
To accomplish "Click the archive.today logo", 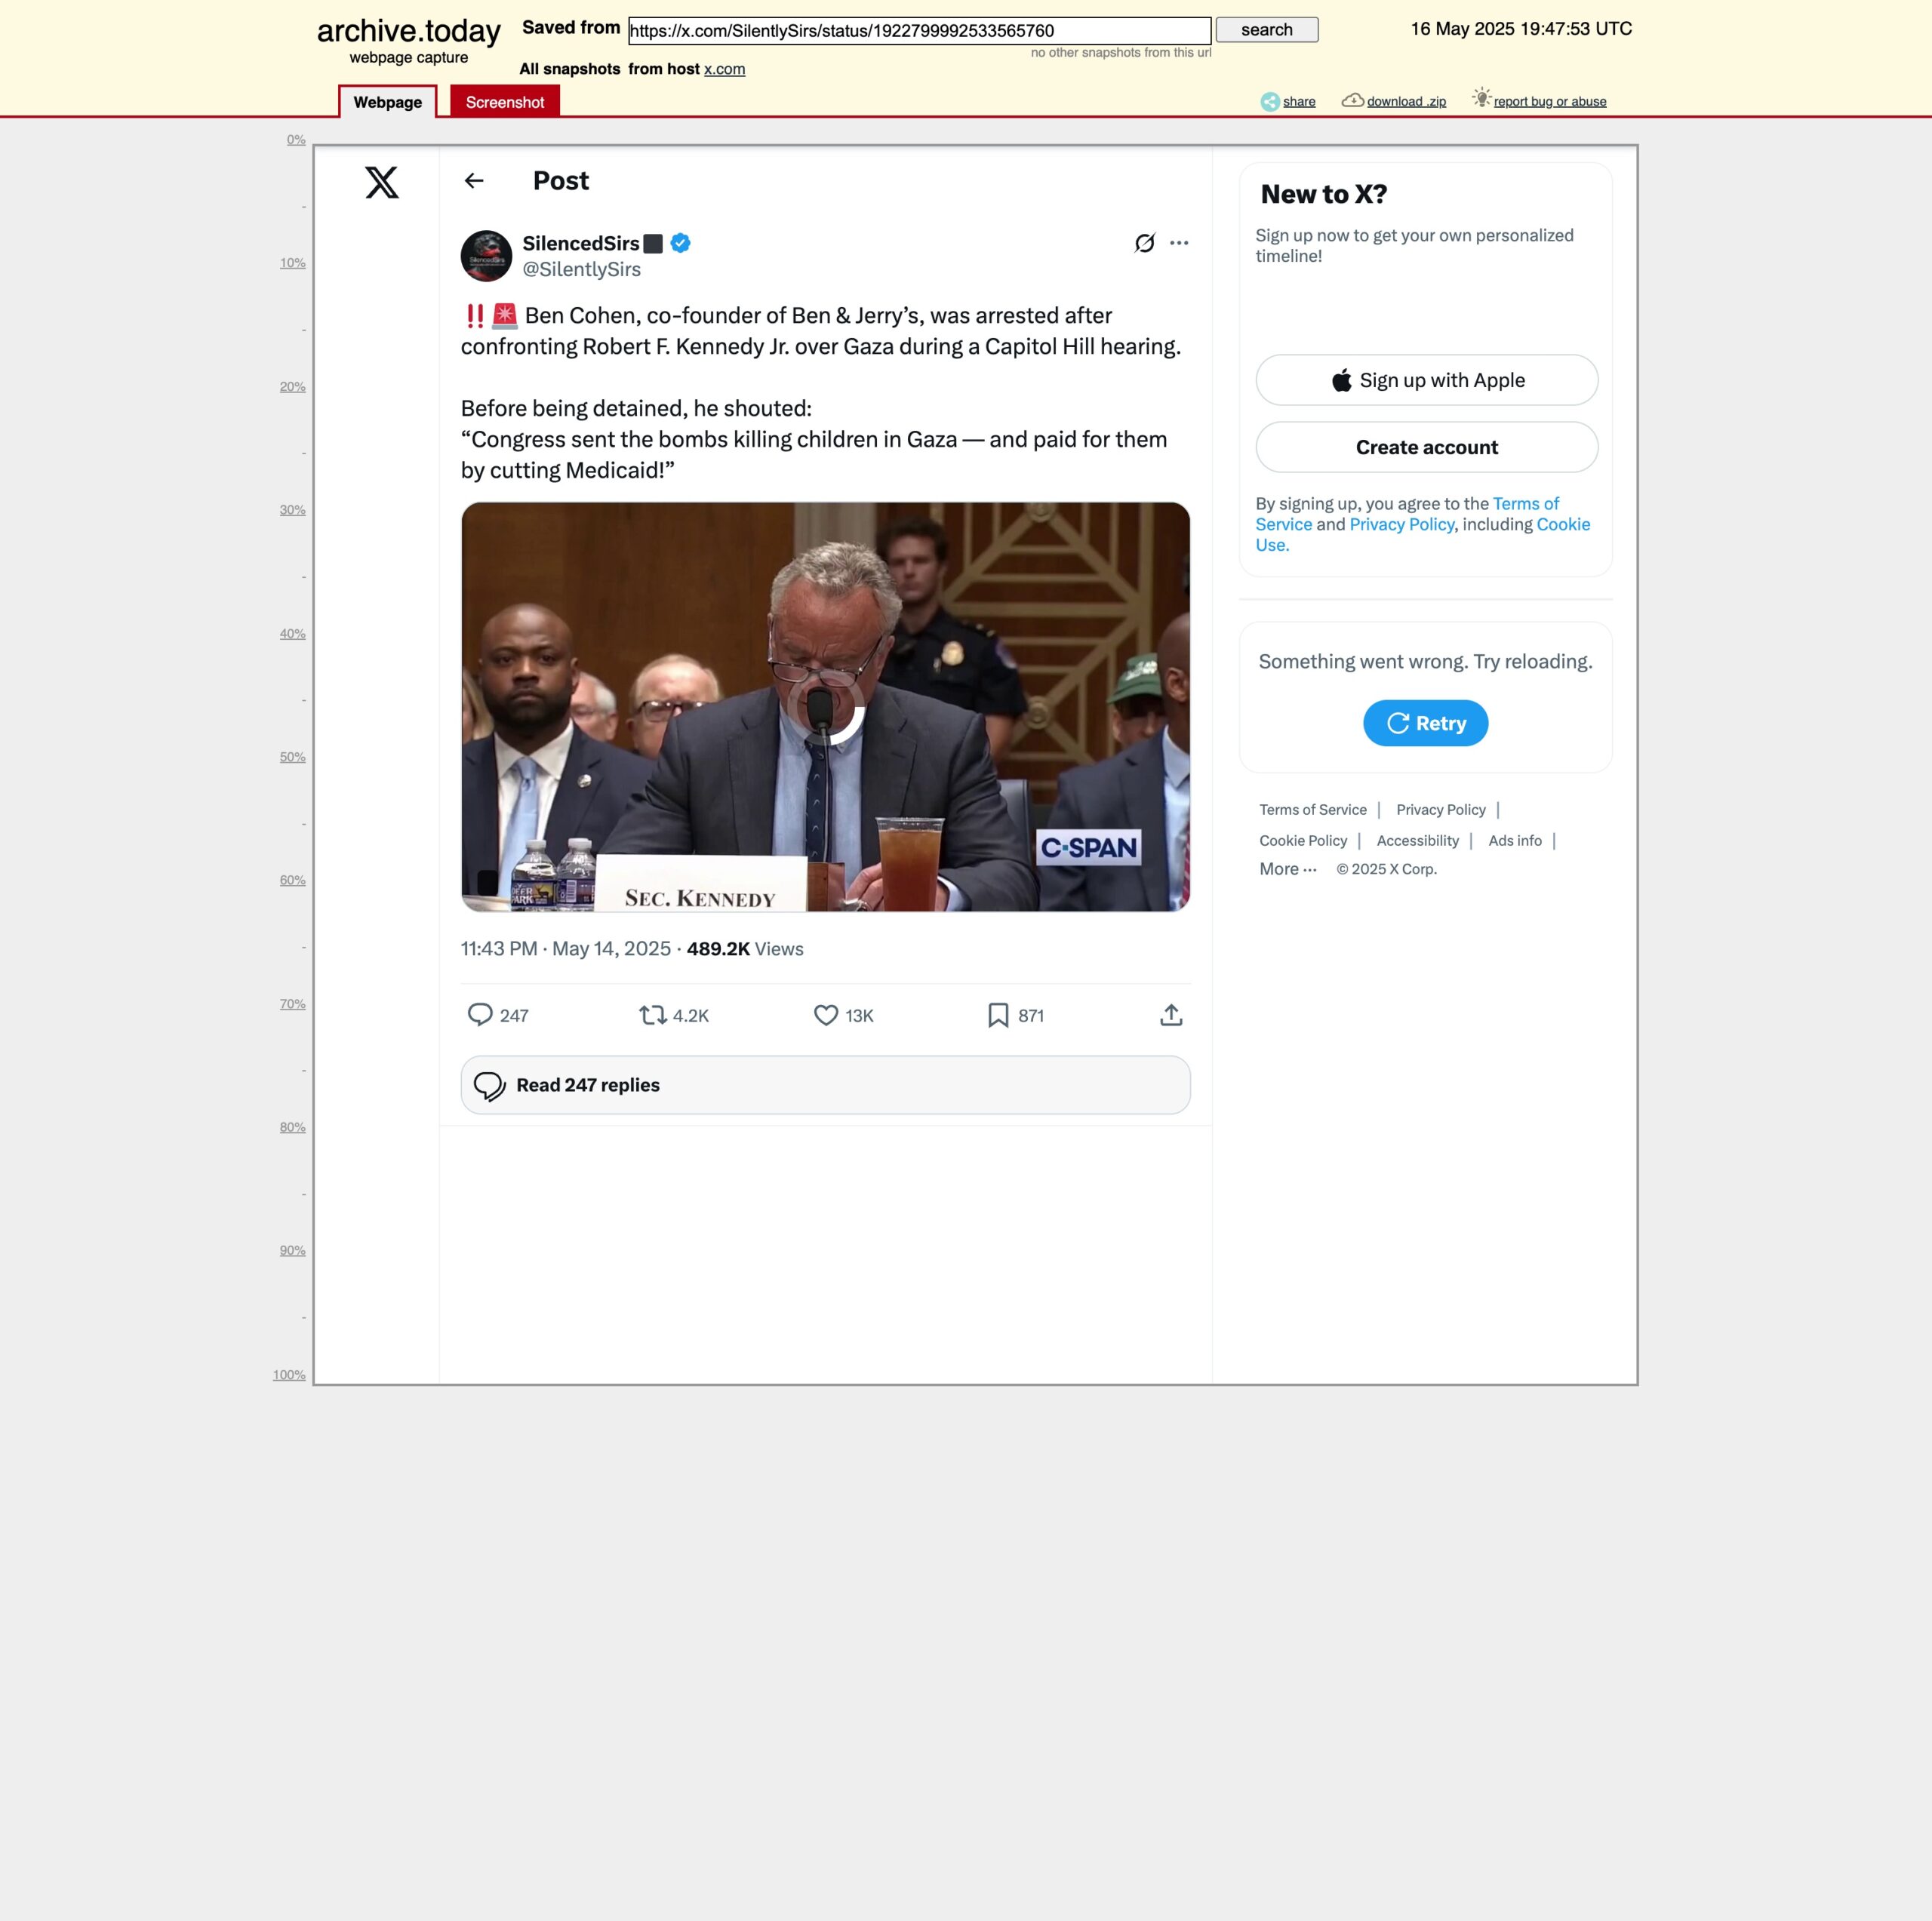I will click(408, 31).
